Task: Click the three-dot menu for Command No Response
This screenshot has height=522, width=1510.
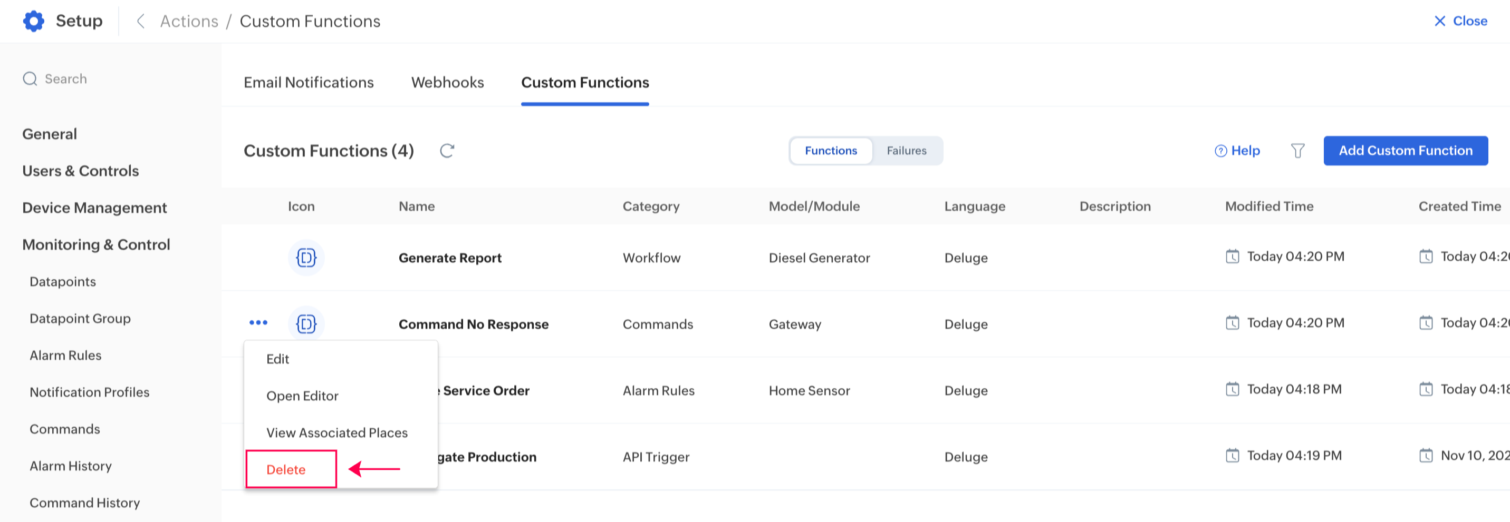Action: (258, 322)
